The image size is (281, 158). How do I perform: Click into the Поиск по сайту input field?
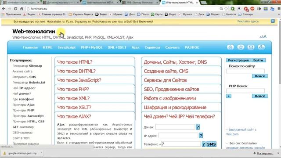245,71
